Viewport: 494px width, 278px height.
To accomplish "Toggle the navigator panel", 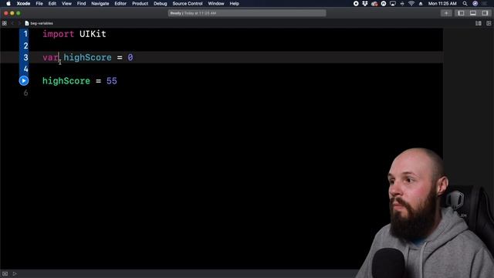I will coord(461,13).
